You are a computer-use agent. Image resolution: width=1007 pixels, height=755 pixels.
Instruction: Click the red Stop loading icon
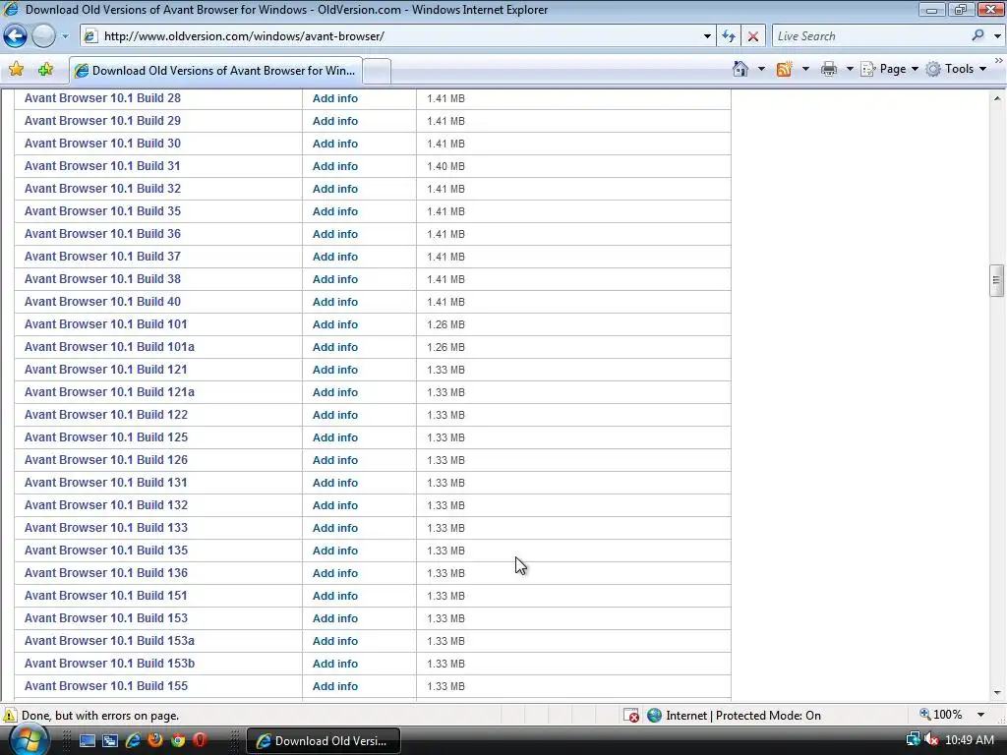pyautogui.click(x=752, y=36)
